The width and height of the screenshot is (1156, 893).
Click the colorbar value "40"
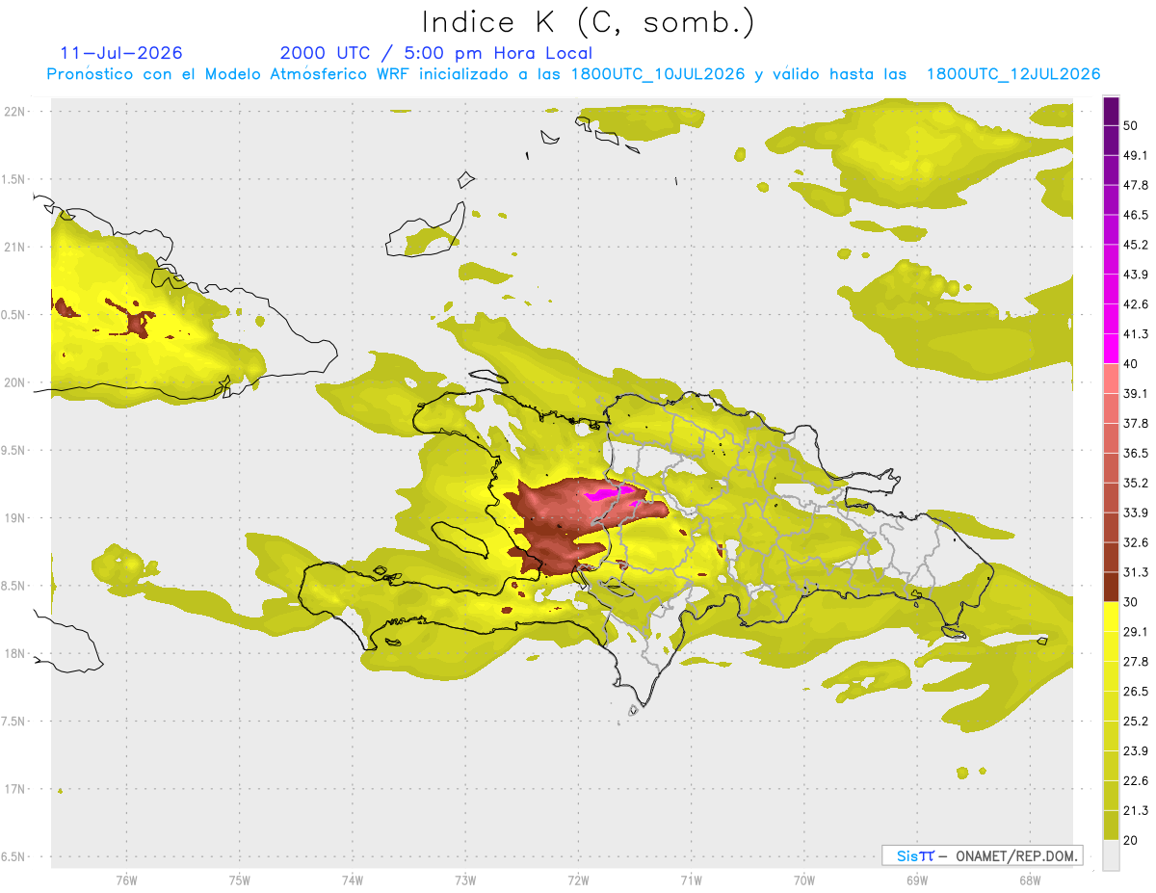(1130, 364)
